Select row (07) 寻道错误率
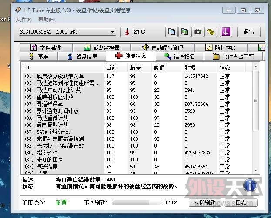The height and width of the screenshot is (218, 271). (x=137, y=104)
